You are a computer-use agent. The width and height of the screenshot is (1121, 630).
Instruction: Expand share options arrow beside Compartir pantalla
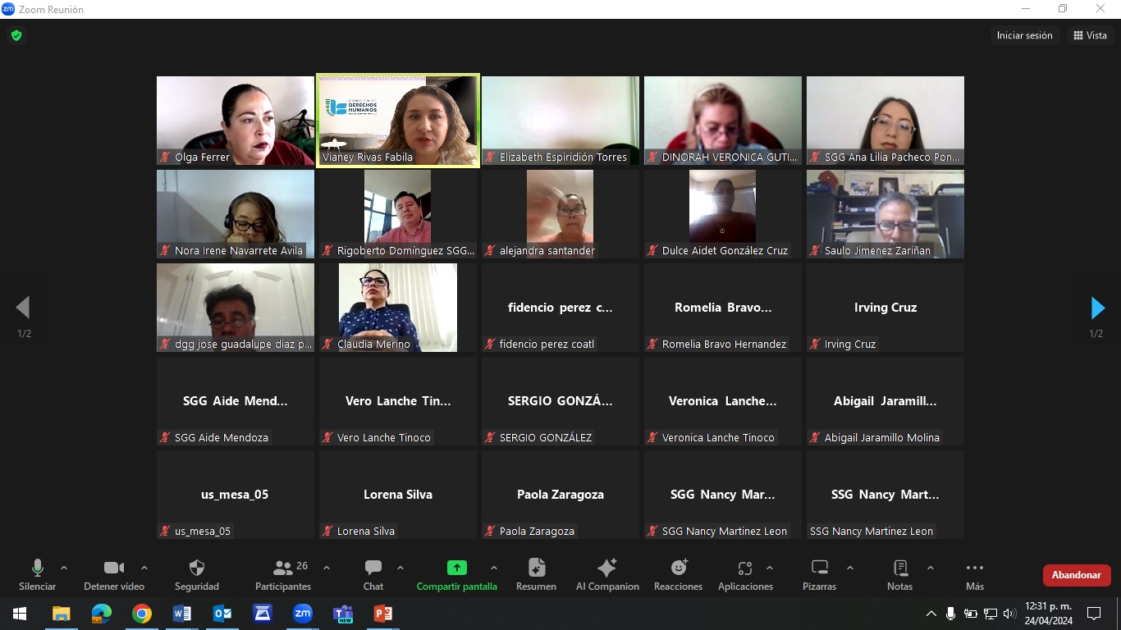click(494, 568)
